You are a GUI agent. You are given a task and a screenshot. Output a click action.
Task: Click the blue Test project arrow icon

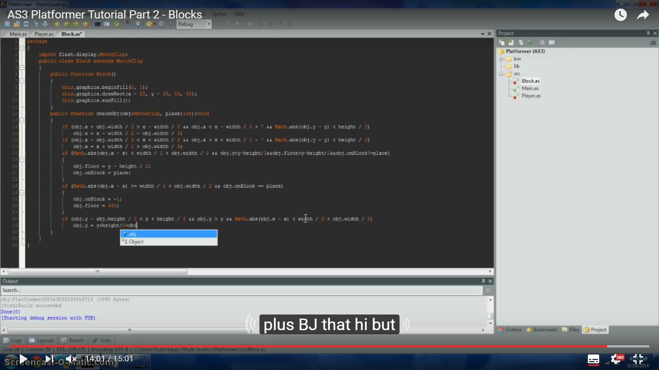point(171,24)
